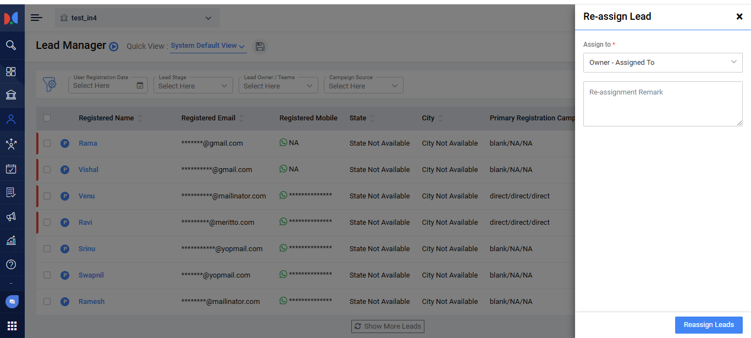This screenshot has height=338, width=751.
Task: Tick the checkbox for Rama's lead row
Action: pos(47,143)
